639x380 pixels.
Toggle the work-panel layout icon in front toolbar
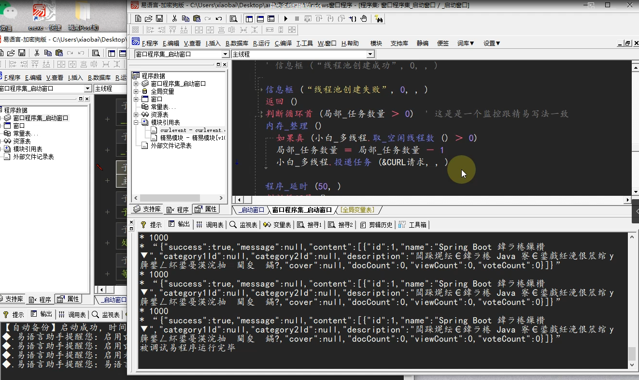249,19
